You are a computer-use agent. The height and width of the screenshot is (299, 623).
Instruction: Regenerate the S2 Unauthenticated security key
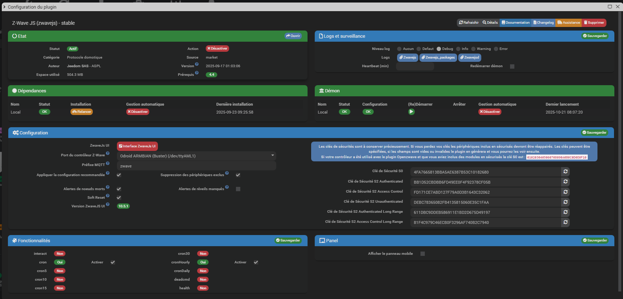pyautogui.click(x=565, y=202)
